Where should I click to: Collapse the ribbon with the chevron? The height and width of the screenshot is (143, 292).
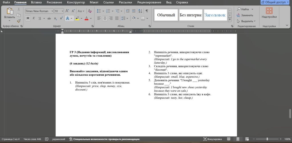coord(287,25)
